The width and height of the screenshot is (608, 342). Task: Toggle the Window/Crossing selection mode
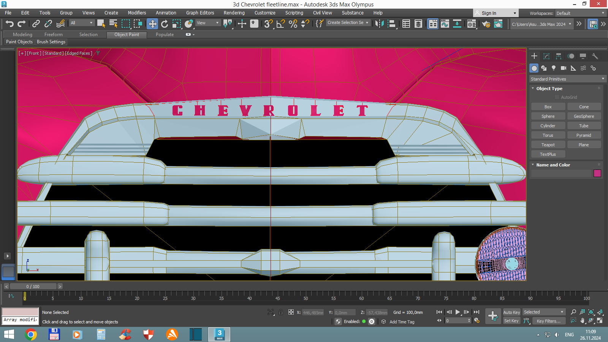pyautogui.click(x=138, y=24)
